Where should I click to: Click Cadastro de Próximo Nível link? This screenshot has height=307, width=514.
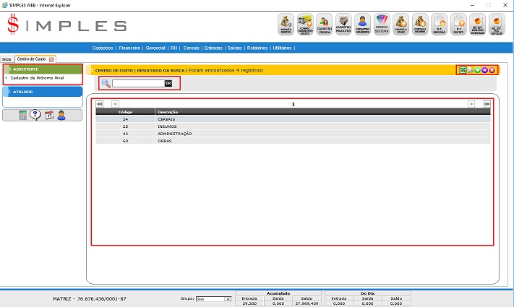click(37, 77)
